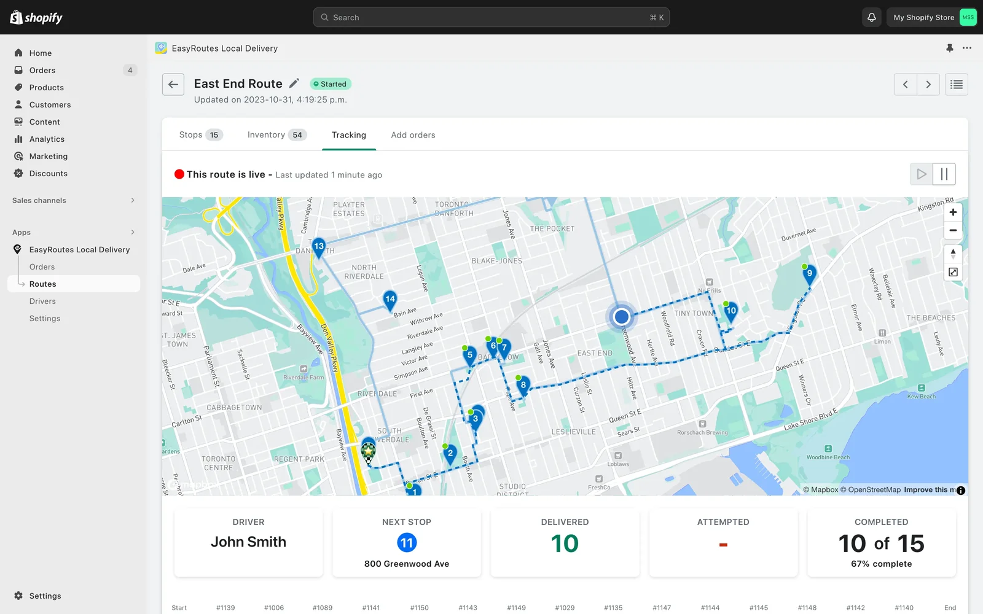The image size is (983, 614).
Task: Click timeline marker #1140
Action: coord(904,608)
